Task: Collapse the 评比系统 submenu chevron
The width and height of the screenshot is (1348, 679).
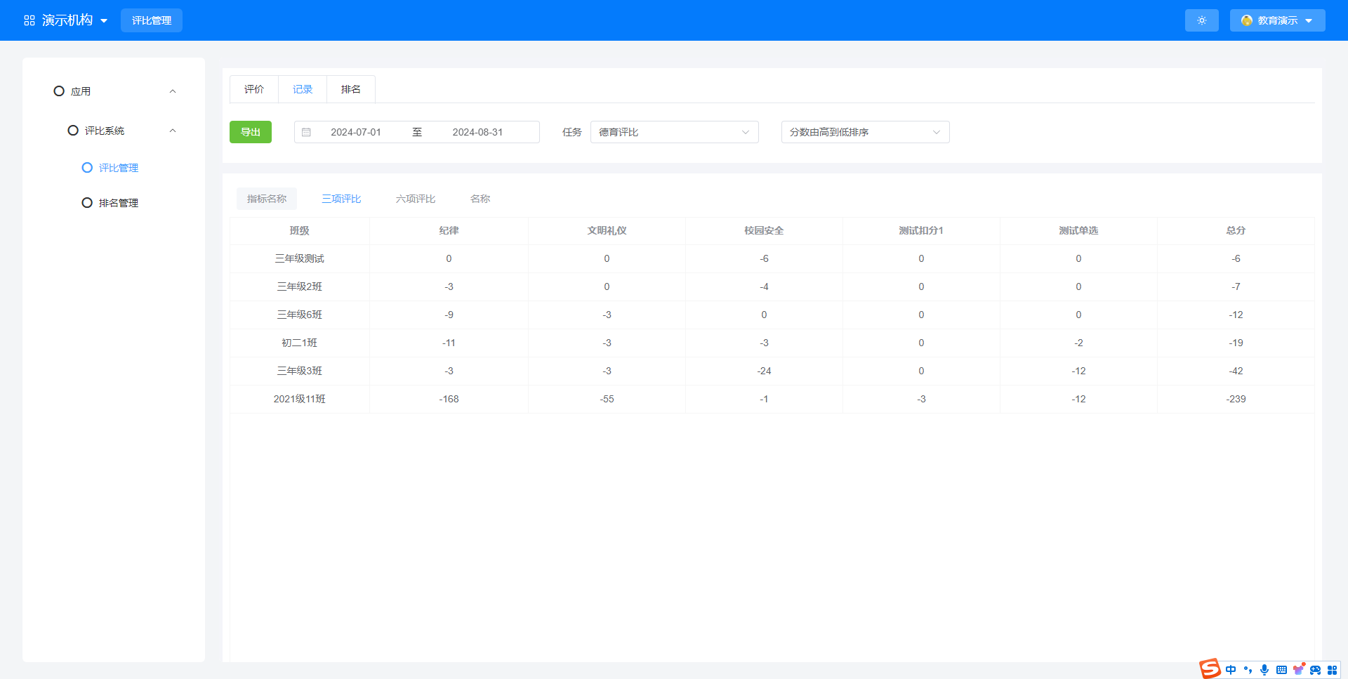Action: [x=173, y=131]
